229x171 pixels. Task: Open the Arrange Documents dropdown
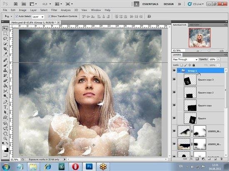click(x=58, y=4)
